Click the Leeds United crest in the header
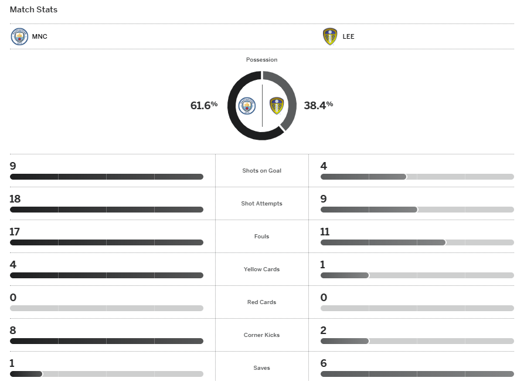The width and height of the screenshot is (517, 381). click(330, 36)
